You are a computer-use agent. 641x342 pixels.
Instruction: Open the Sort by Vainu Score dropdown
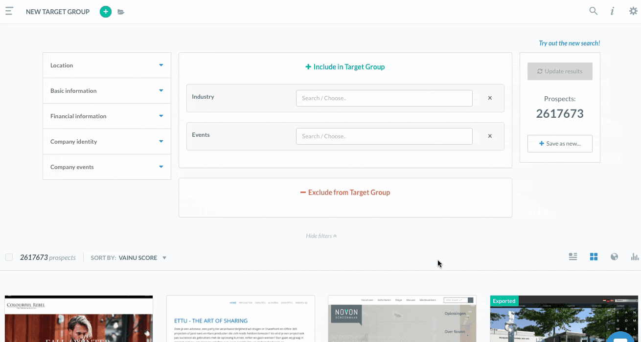[142, 258]
